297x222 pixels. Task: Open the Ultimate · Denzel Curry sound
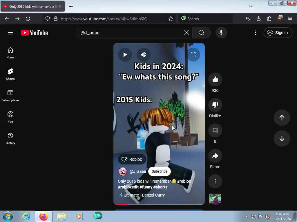pos(142,195)
